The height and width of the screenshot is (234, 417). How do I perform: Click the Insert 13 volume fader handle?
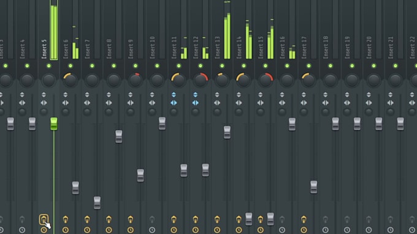pyautogui.click(x=227, y=132)
